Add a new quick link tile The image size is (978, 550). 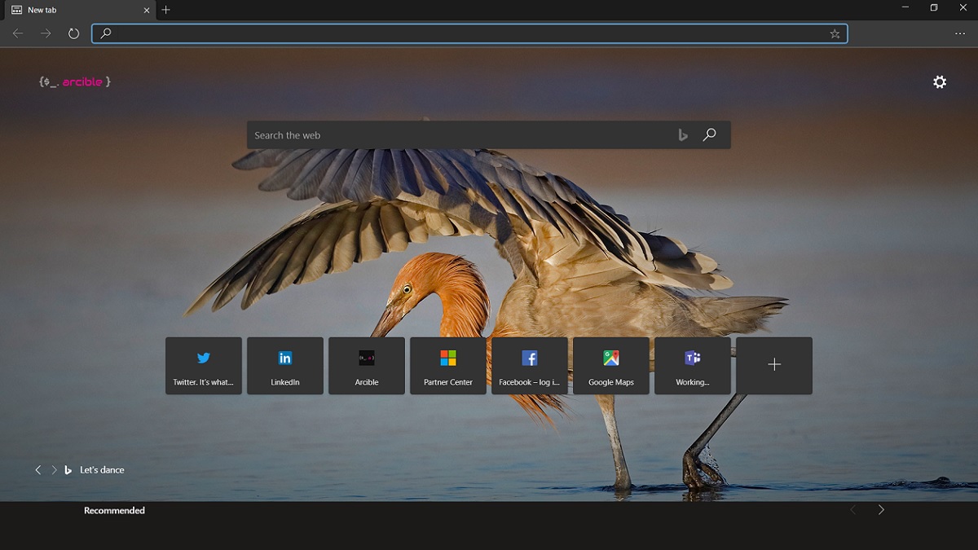click(x=774, y=366)
